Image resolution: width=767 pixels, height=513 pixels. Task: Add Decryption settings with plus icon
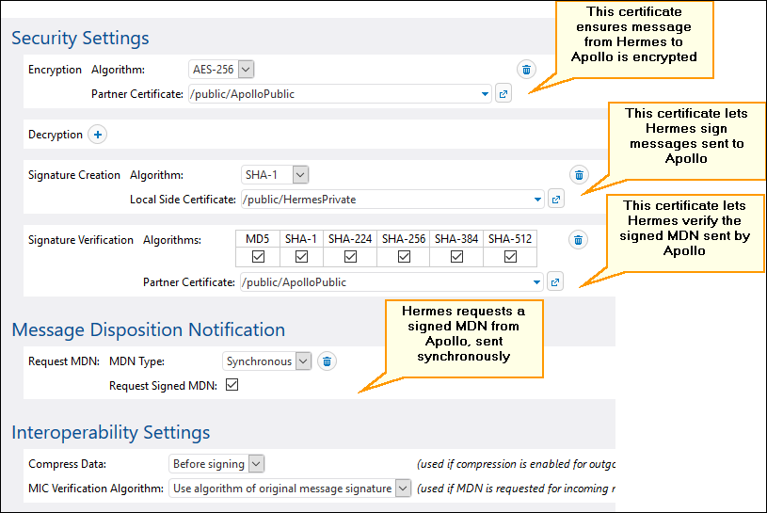click(97, 135)
